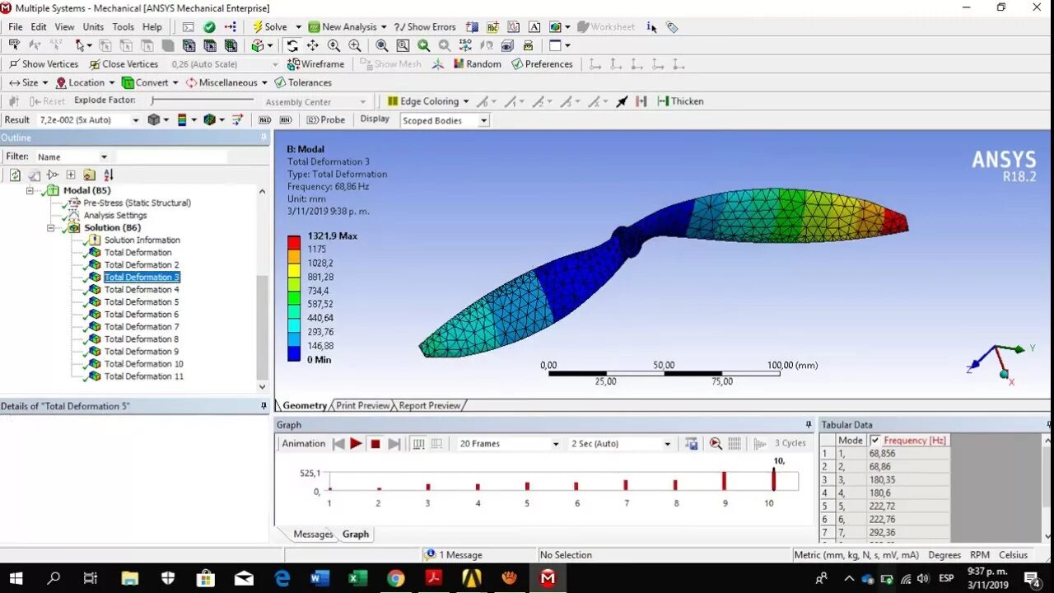Click the export animation video icon
Screen dimensions: 1054x593
coord(692,444)
